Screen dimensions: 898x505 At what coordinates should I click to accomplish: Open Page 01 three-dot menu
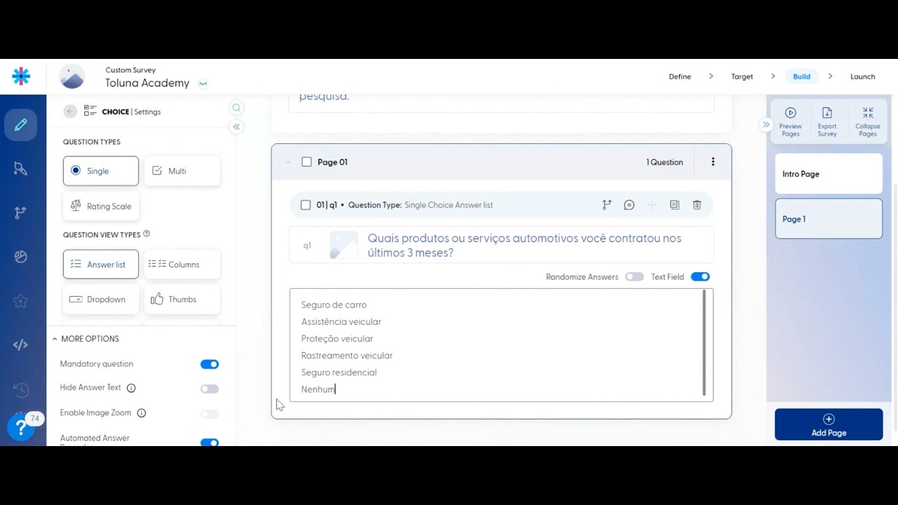point(713,162)
